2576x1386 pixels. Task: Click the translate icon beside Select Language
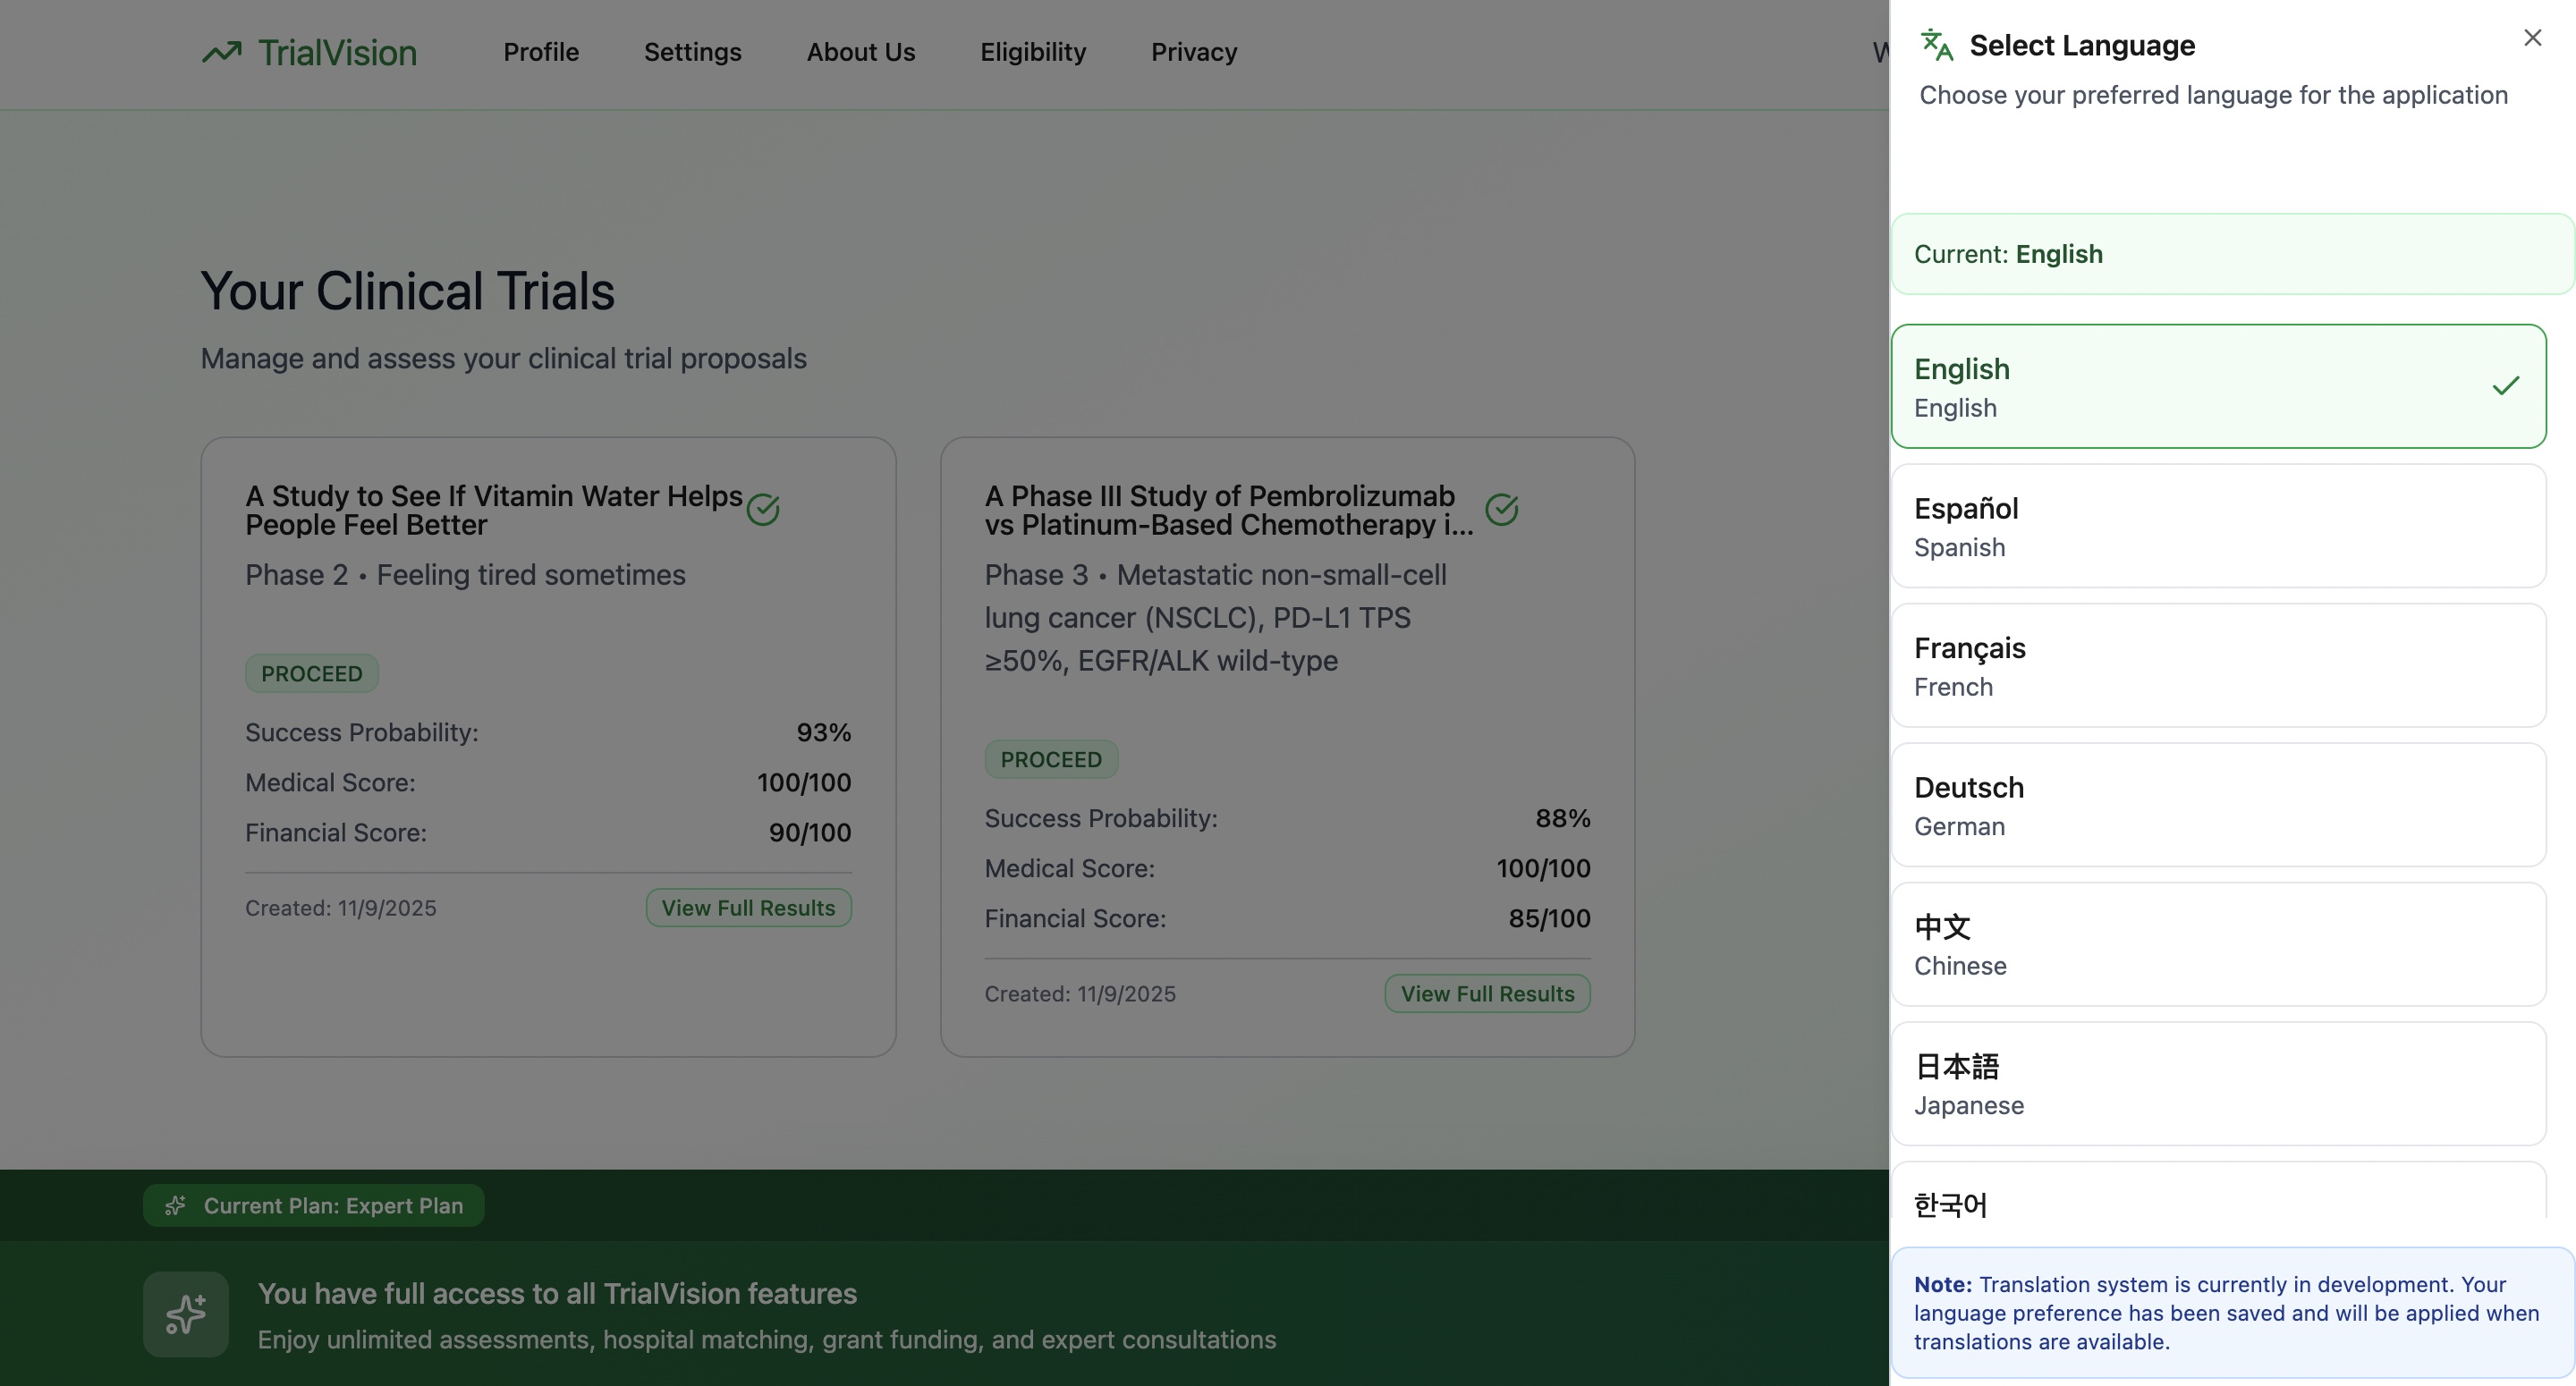point(1937,45)
